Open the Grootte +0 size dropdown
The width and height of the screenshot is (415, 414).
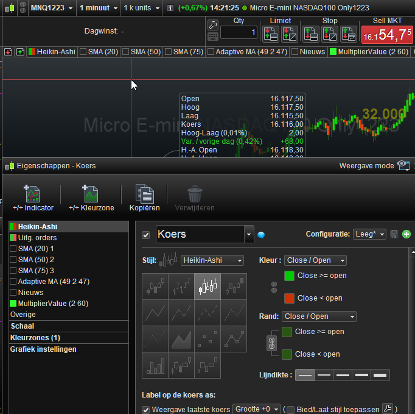pos(256,409)
